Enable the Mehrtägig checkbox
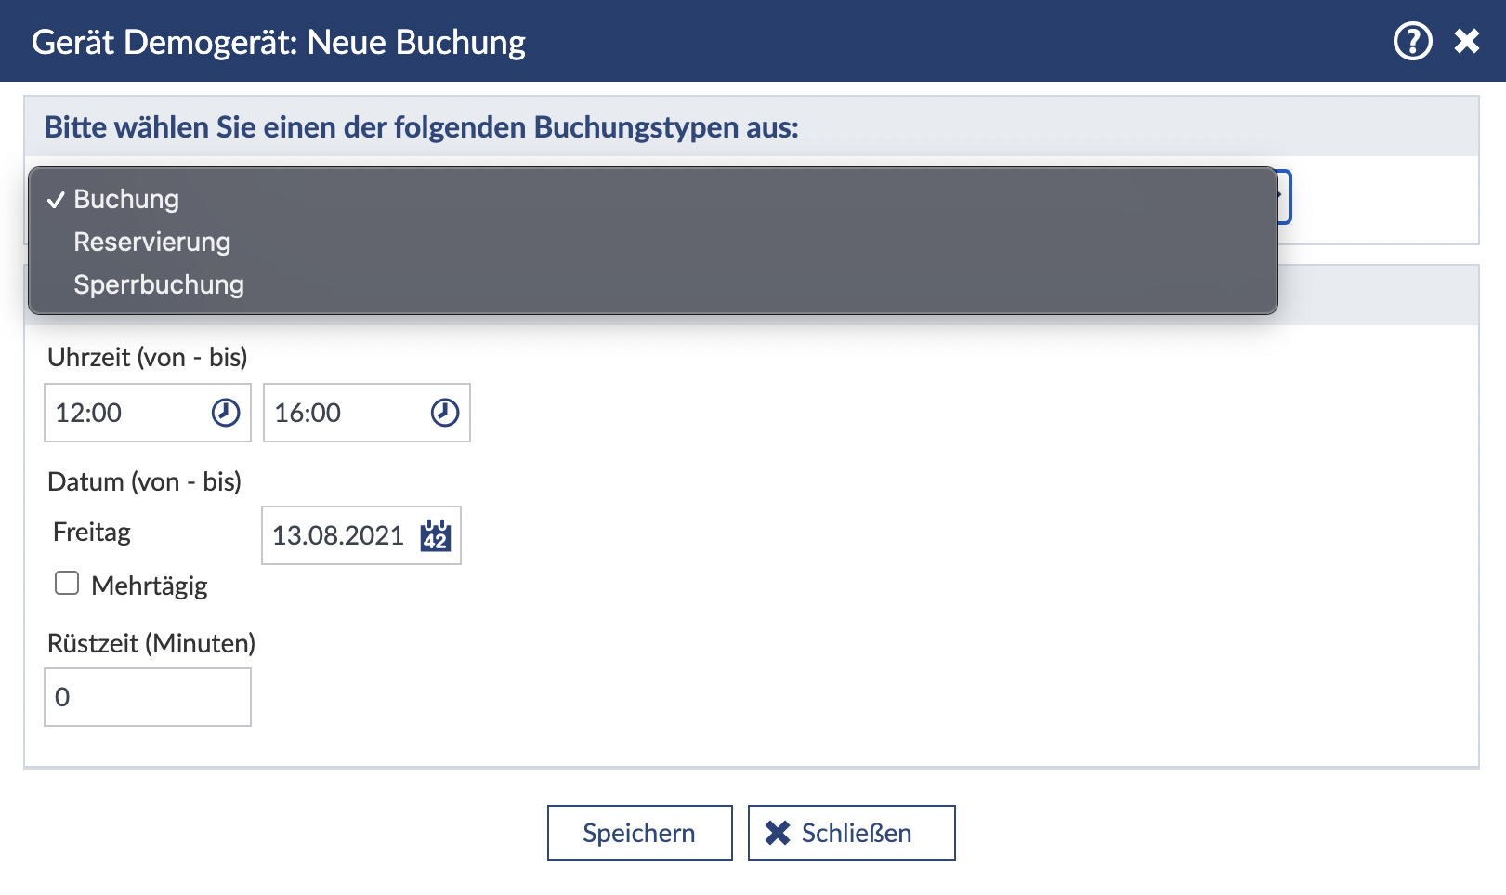Viewport: 1506px width, 895px height. click(x=67, y=584)
